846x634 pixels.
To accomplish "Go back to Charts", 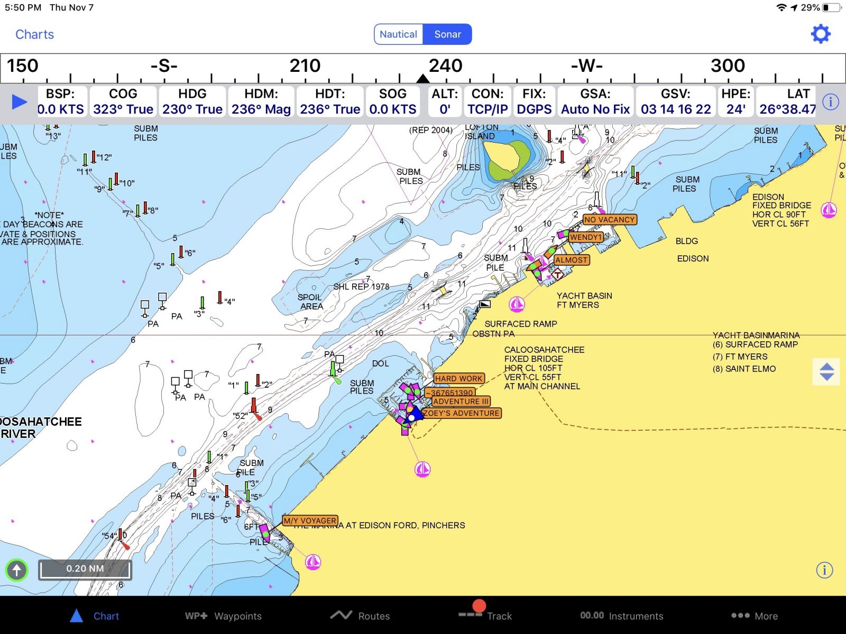I will click(x=34, y=34).
